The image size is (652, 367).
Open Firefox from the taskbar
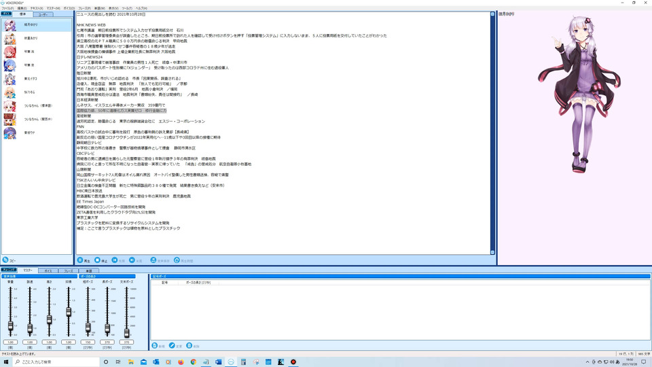tap(181, 362)
